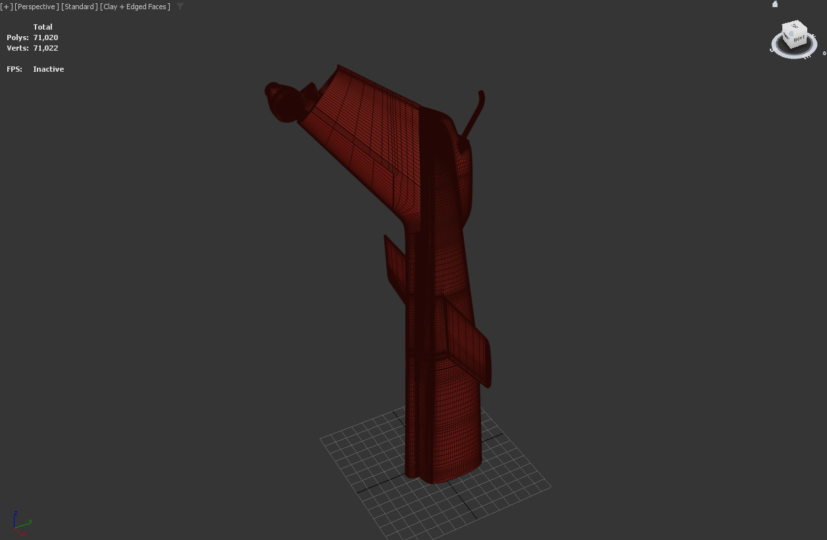Click the XYZ axis tripod gizmo
The height and width of the screenshot is (540, 827).
click(x=22, y=524)
